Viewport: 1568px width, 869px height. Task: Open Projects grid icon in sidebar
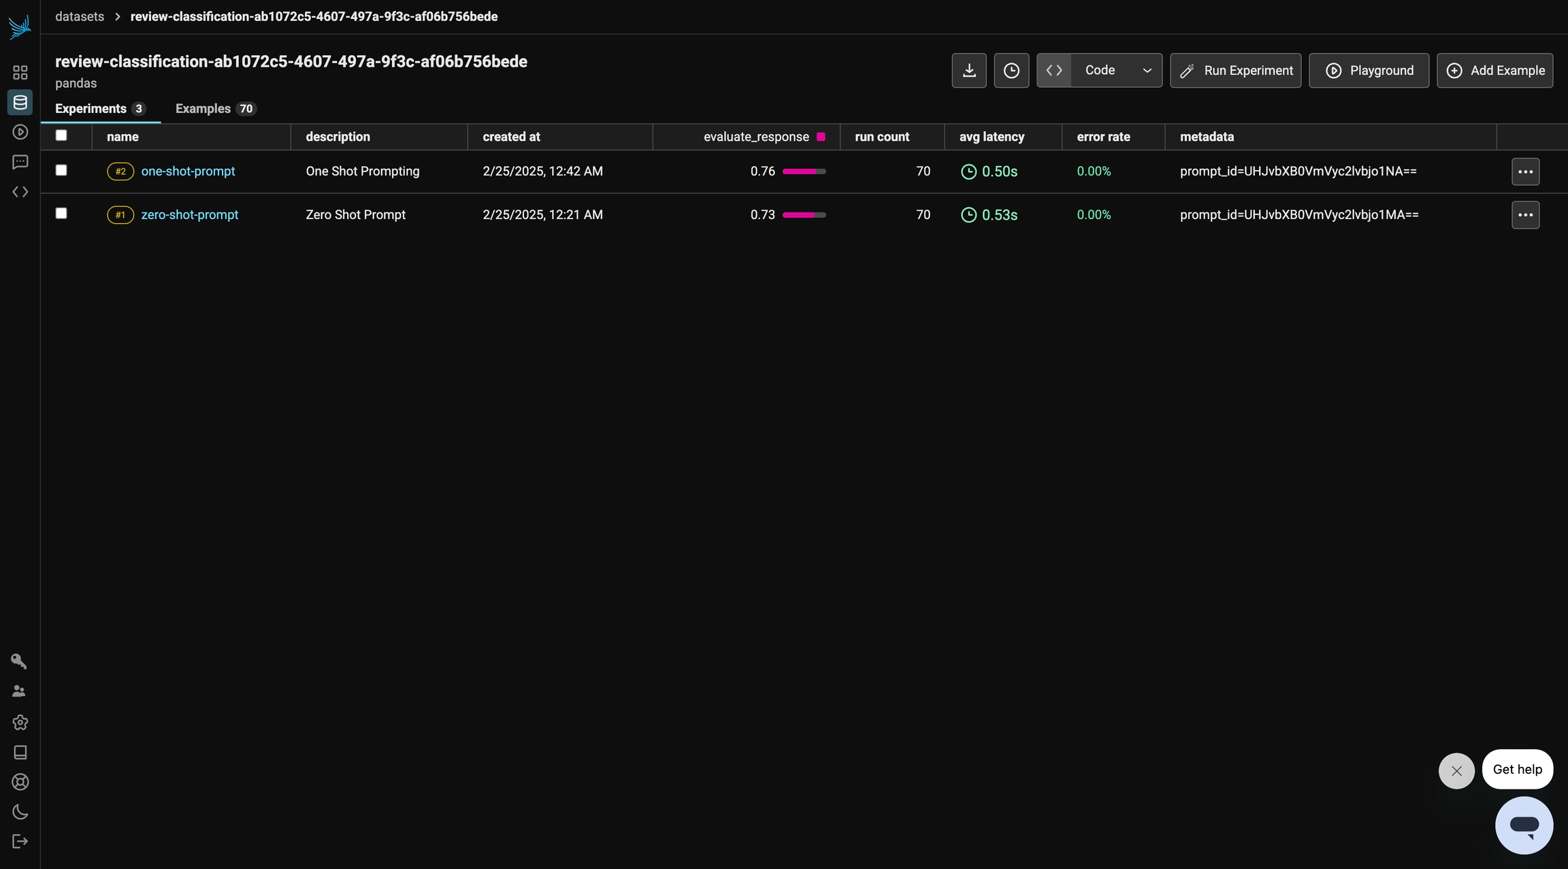(x=20, y=72)
